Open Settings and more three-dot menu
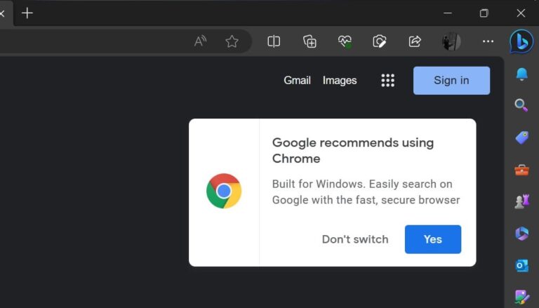This screenshot has height=308, width=539. tap(488, 41)
